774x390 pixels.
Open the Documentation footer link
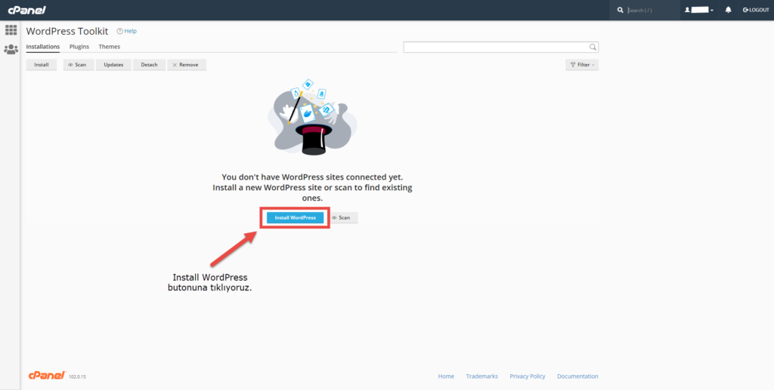point(577,376)
